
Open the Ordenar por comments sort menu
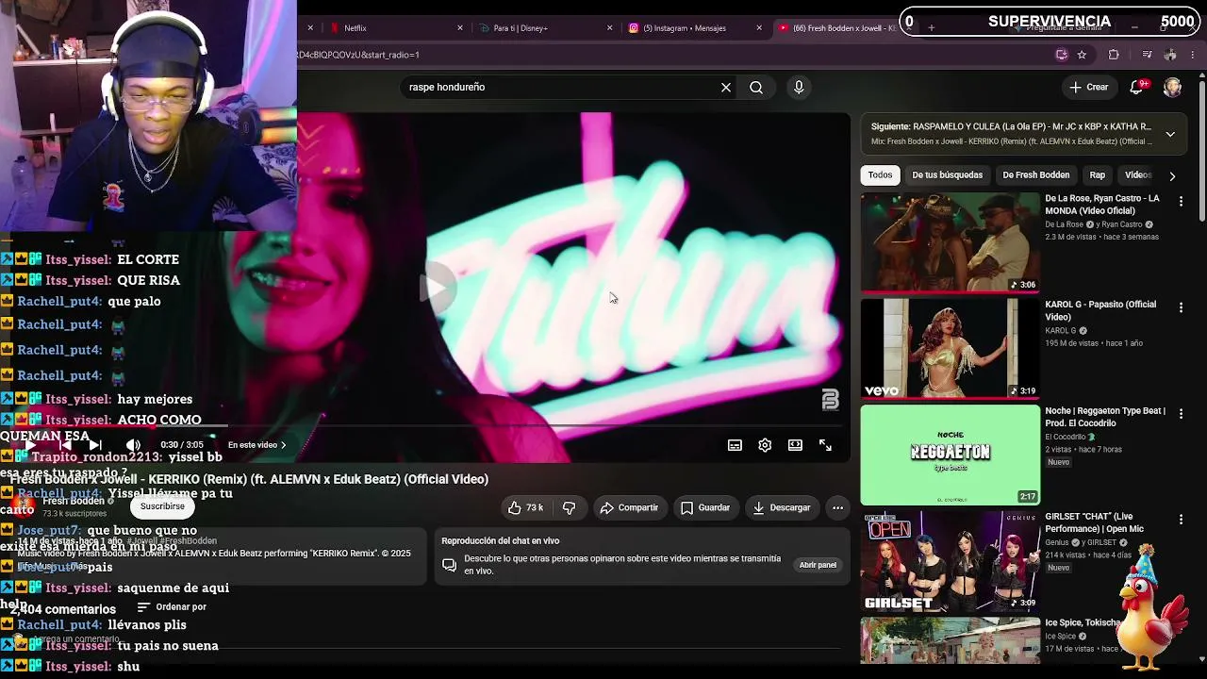[172, 607]
